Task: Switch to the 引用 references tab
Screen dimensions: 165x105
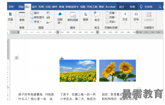Action: tap(48, 7)
